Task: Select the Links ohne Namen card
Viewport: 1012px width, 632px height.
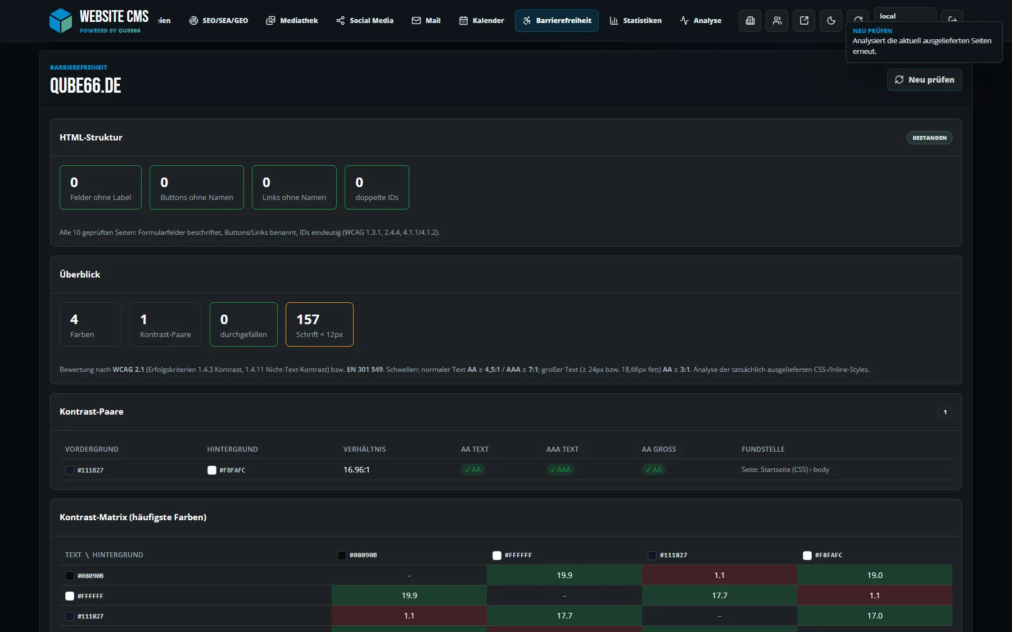Action: click(294, 188)
